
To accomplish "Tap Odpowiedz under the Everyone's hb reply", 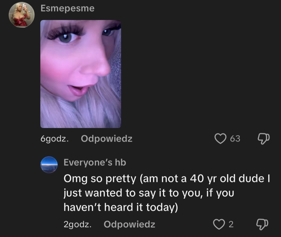I will coord(129,224).
